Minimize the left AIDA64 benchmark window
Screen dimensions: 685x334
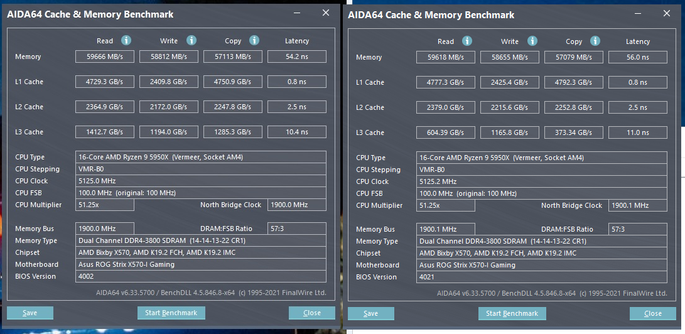296,14
